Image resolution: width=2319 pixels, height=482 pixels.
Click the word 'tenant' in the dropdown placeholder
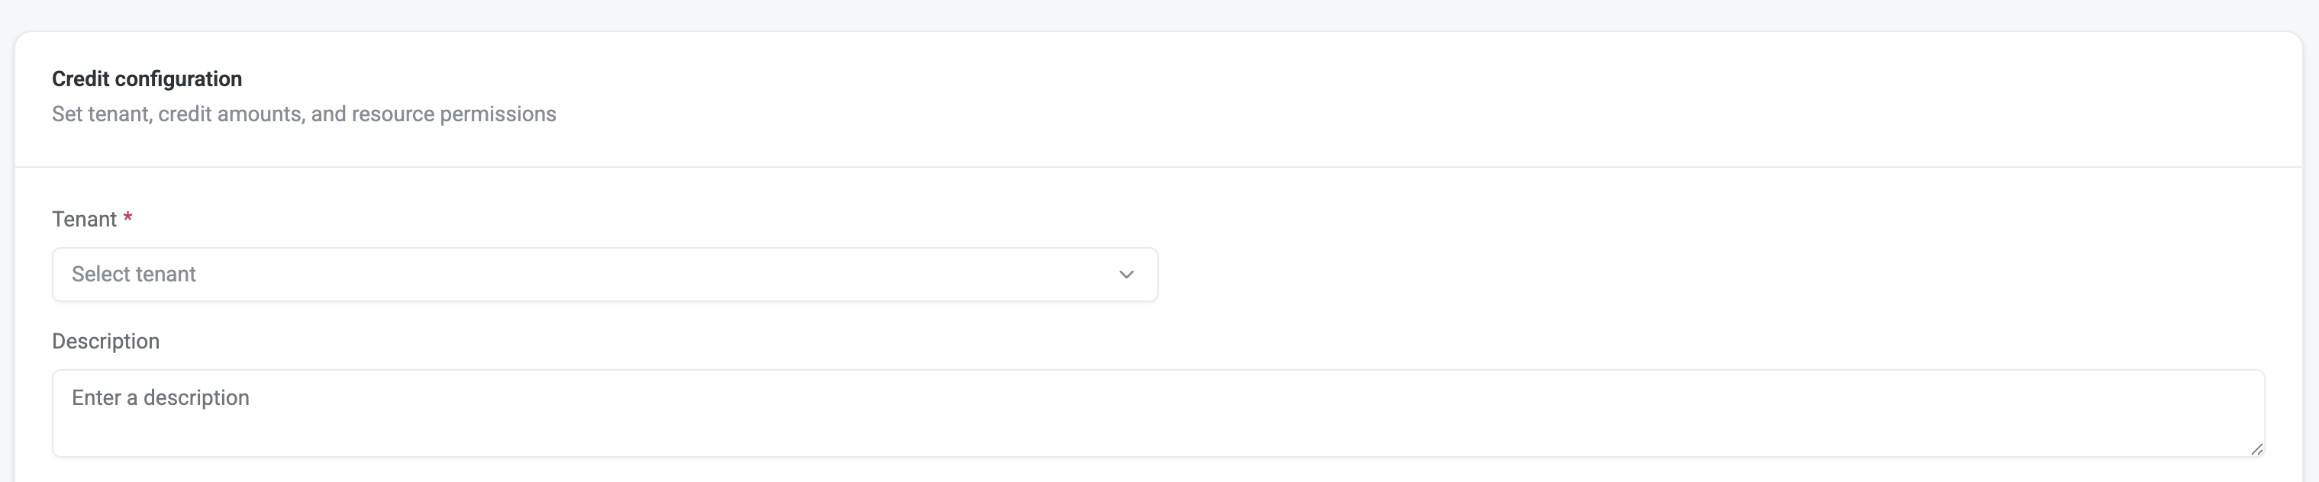(x=166, y=275)
